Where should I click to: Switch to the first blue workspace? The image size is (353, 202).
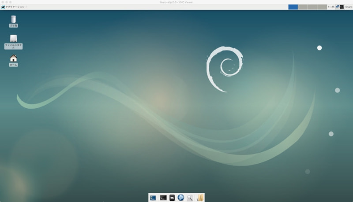coord(293,7)
